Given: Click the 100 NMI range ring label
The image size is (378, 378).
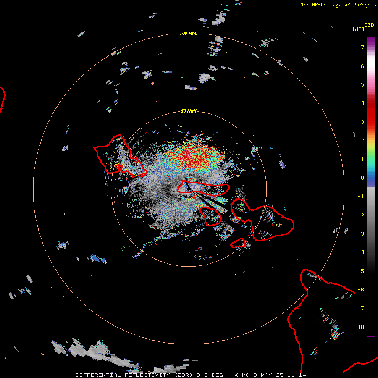Looking at the screenshot, I should pyautogui.click(x=189, y=33).
